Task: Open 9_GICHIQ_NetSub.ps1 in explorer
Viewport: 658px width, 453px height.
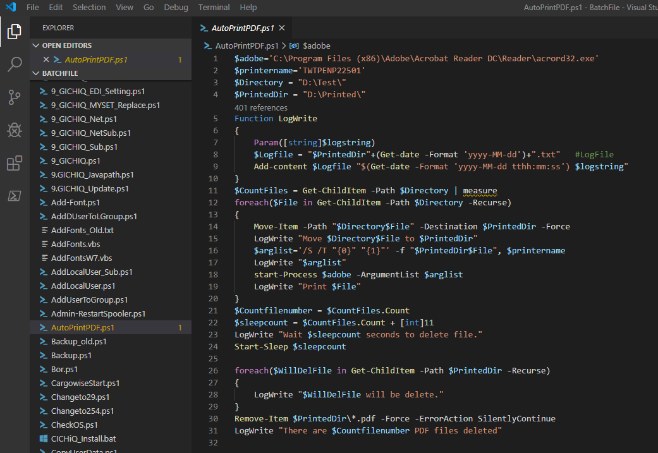Action: (111, 133)
